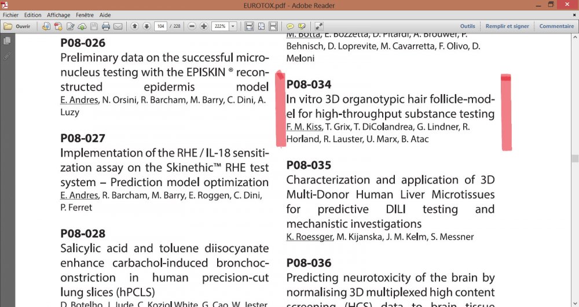Open the Fenêtre menu
The height and width of the screenshot is (307, 579).
coord(85,15)
